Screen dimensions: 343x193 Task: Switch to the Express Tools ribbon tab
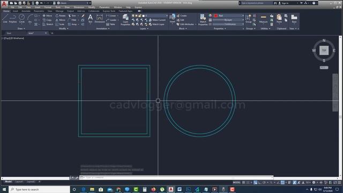(x=109, y=11)
